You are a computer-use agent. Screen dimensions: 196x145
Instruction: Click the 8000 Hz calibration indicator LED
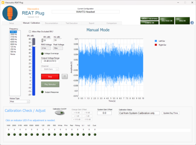[38, 134]
